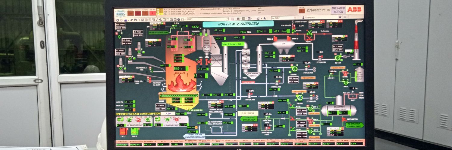Follow TO SEC. AIR FOR PNEUMATIC SPREADER arrow

(x=194, y=136)
